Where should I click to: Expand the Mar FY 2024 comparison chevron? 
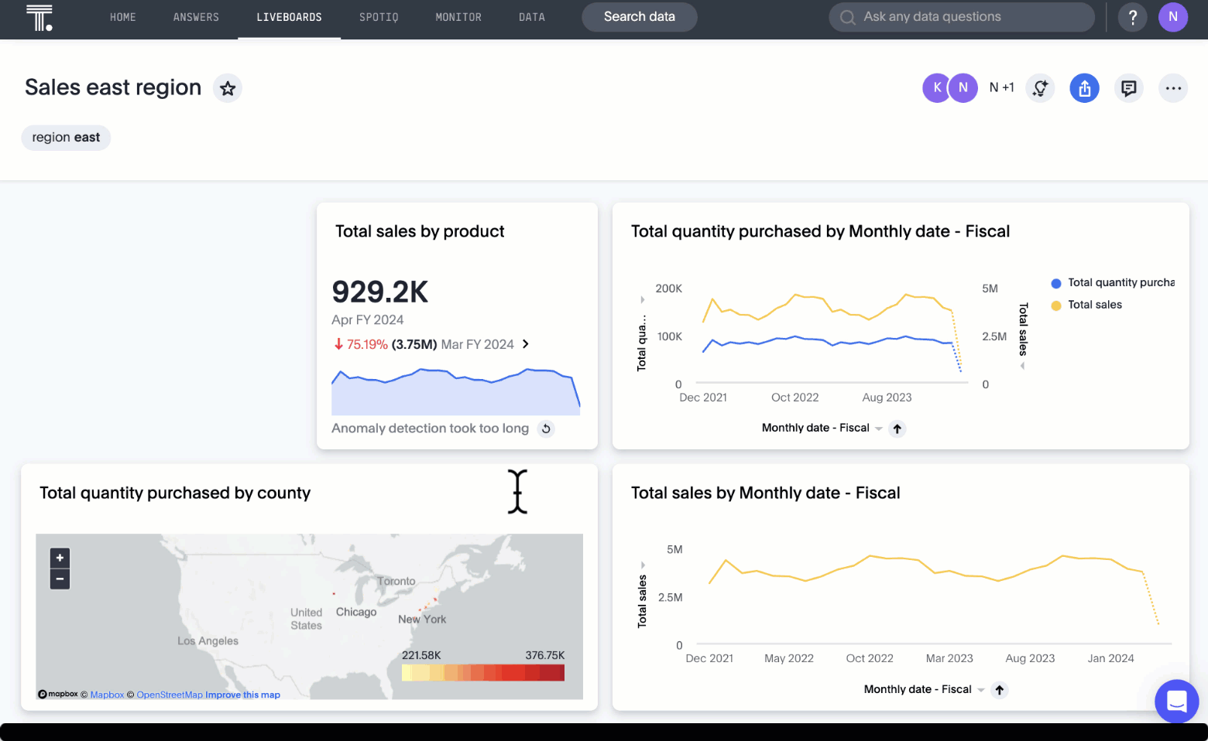pyautogui.click(x=526, y=344)
